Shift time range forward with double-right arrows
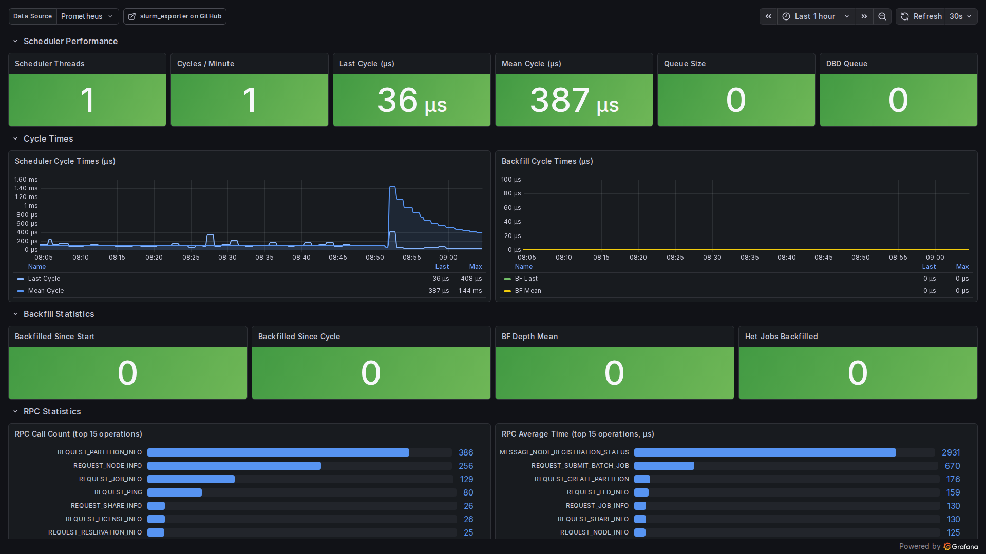This screenshot has width=986, height=554. (864, 16)
